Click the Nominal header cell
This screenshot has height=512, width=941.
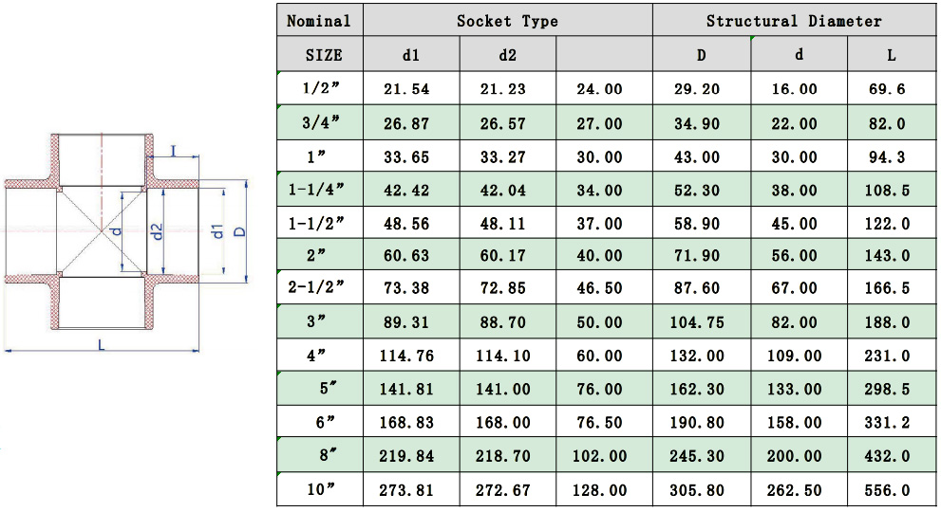click(x=319, y=21)
